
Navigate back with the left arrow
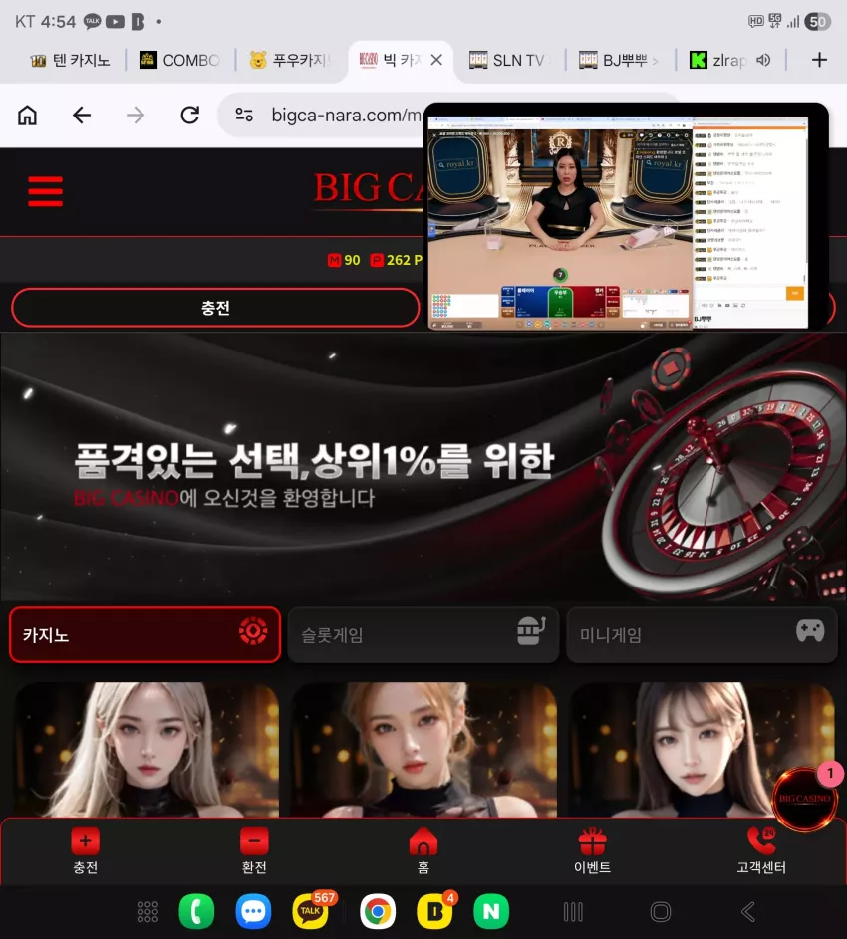82,115
